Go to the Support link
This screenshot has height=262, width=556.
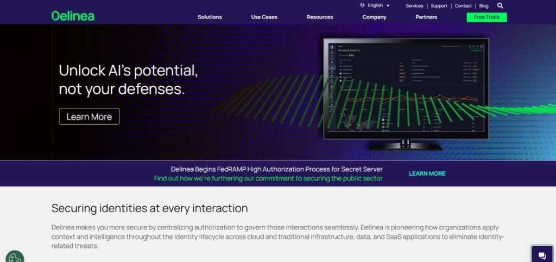(439, 5)
